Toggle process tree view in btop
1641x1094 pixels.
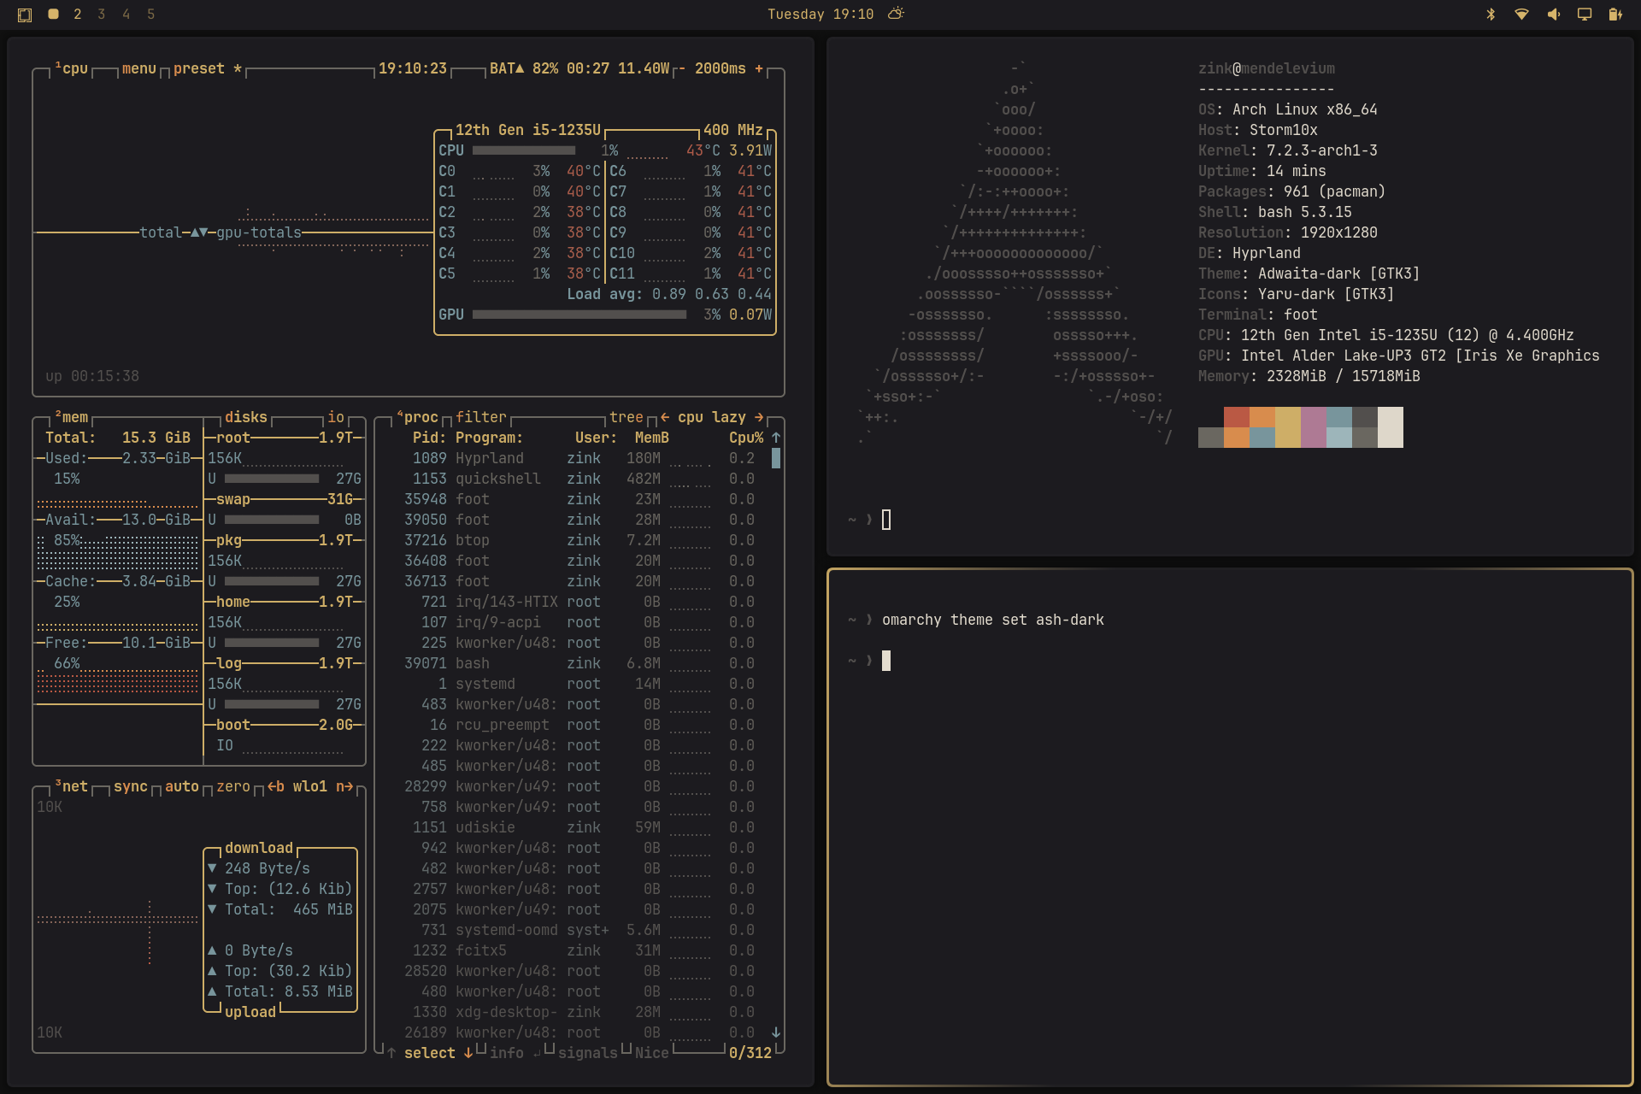(626, 417)
